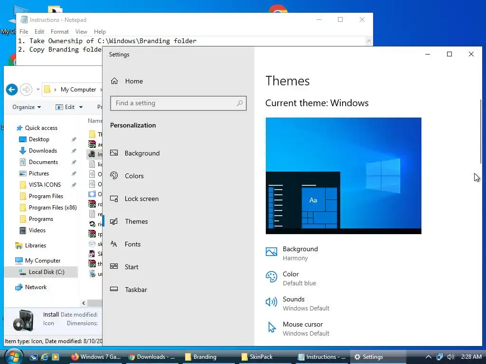The height and width of the screenshot is (364, 486).
Task: Switch to Downloads Chrome taskbar button
Action: click(x=151, y=357)
